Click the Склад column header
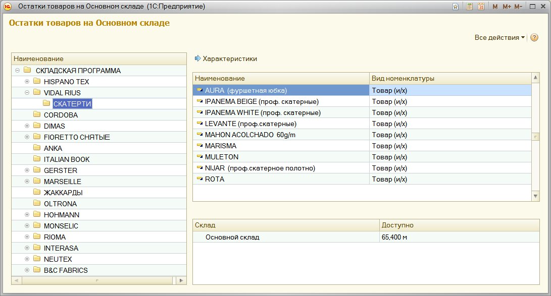This screenshot has width=551, height=296. coord(286,225)
